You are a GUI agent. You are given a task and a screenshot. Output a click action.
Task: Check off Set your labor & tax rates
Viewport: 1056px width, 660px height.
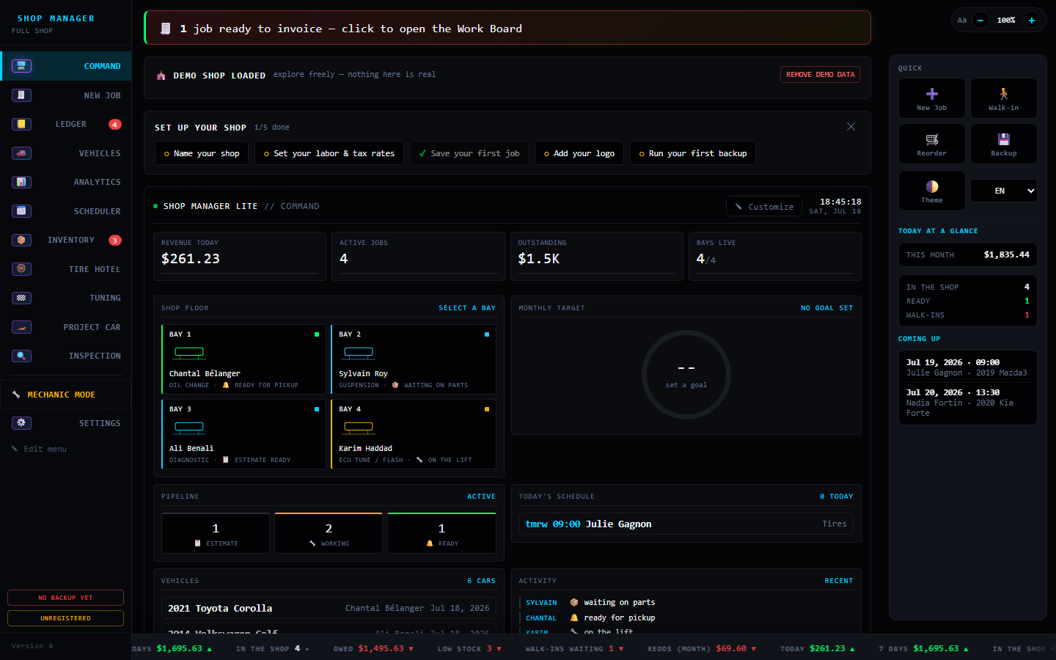(x=329, y=153)
